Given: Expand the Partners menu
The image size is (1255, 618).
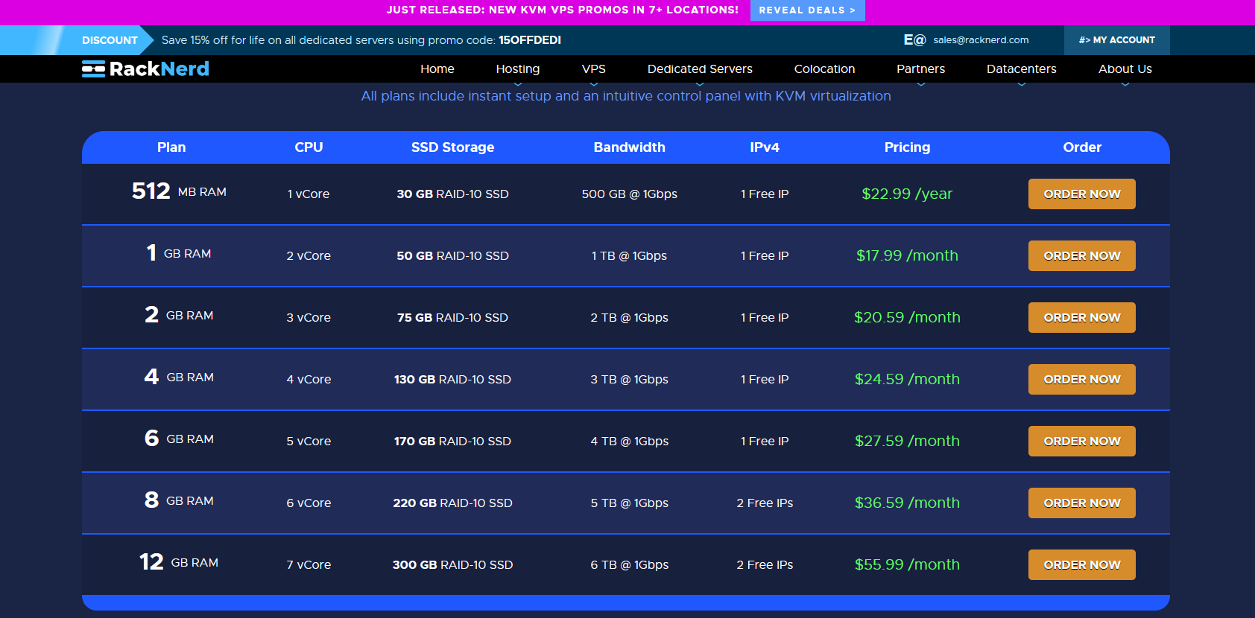Looking at the screenshot, I should (920, 69).
